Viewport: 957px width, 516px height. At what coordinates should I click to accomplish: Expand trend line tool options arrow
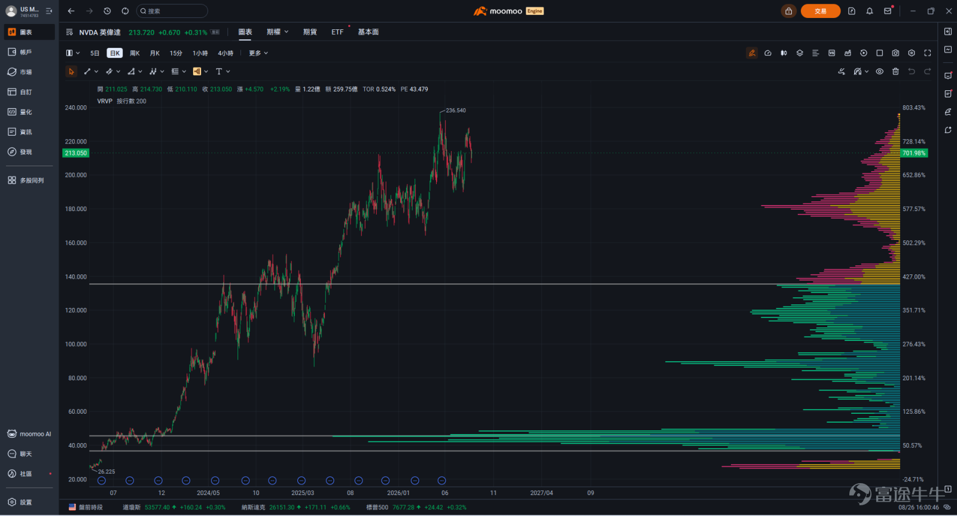[96, 72]
